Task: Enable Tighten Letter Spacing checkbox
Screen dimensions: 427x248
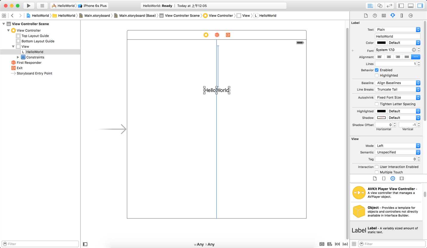Action: 377,104
